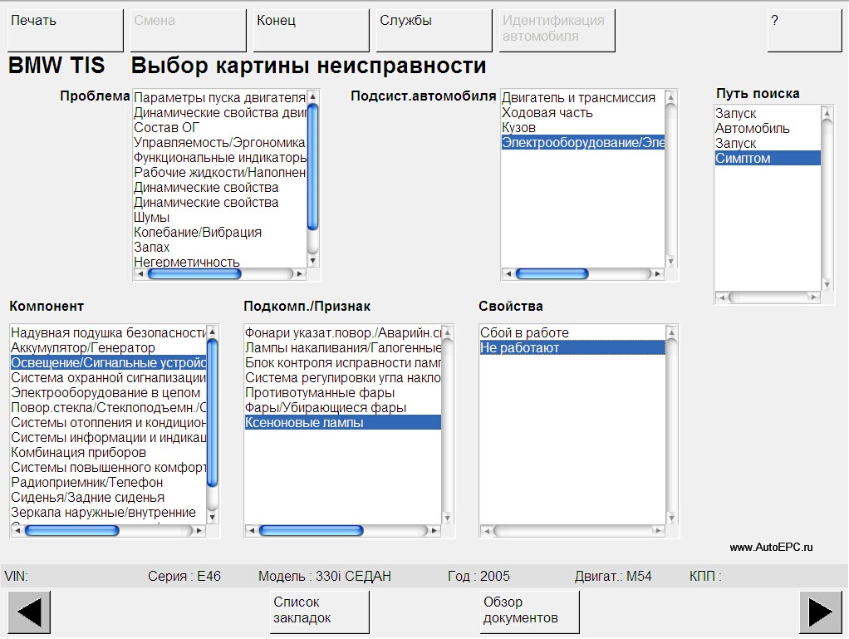This screenshot has height=639, width=849.
Task: Click the Конец button
Action: (x=312, y=30)
